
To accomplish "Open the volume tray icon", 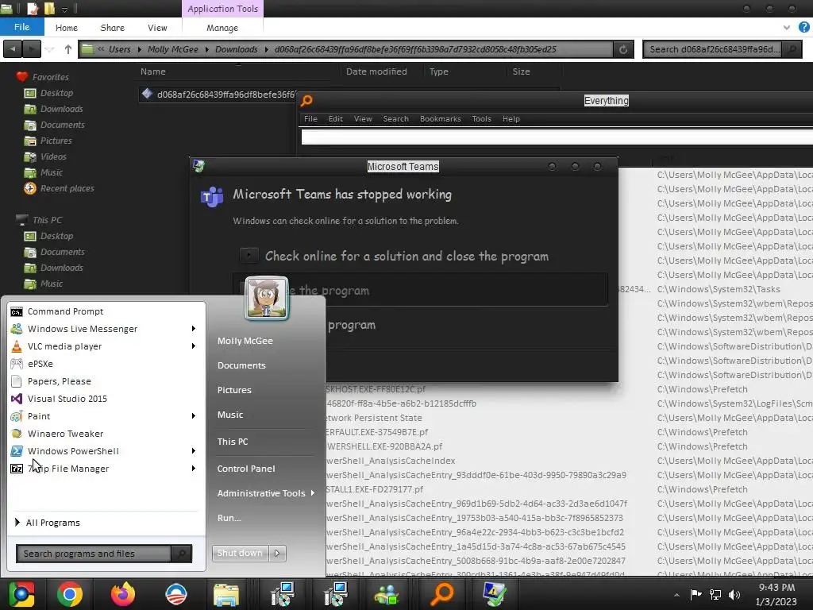I will point(734,594).
